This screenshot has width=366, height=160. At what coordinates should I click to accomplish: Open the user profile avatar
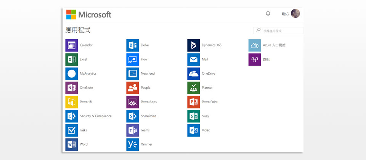[295, 14]
